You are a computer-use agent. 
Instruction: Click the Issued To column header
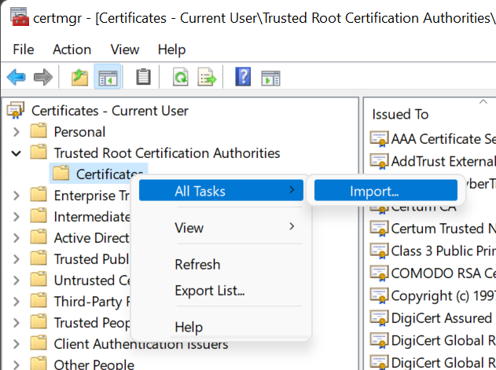pos(401,115)
